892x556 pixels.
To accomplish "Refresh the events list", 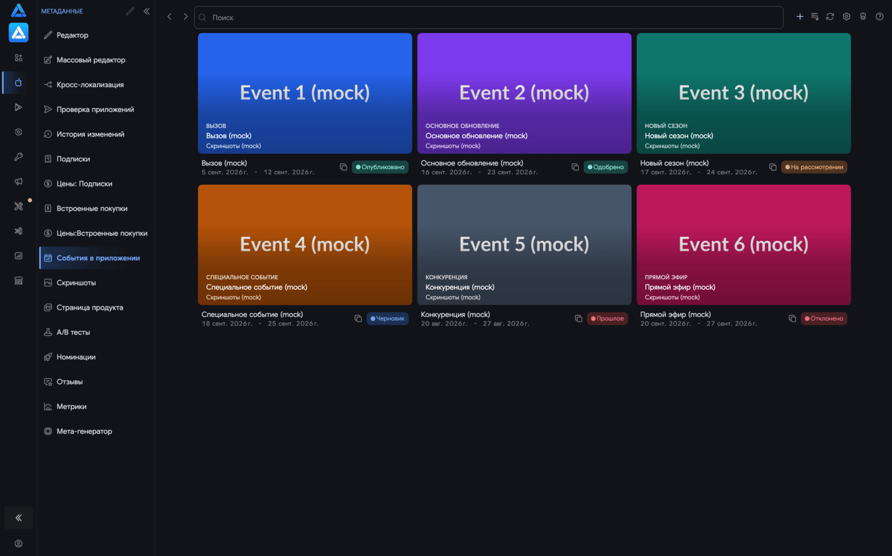I will click(x=830, y=17).
